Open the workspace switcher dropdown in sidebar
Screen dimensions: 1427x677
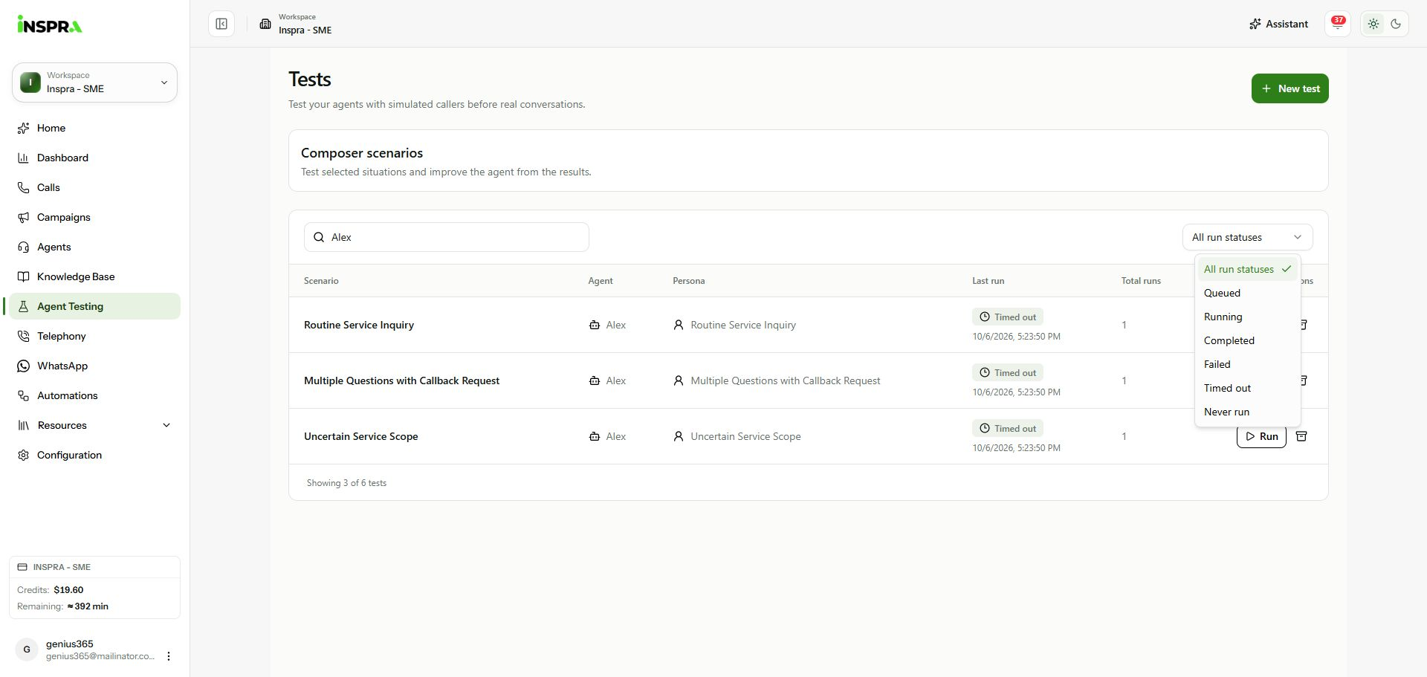pos(94,82)
